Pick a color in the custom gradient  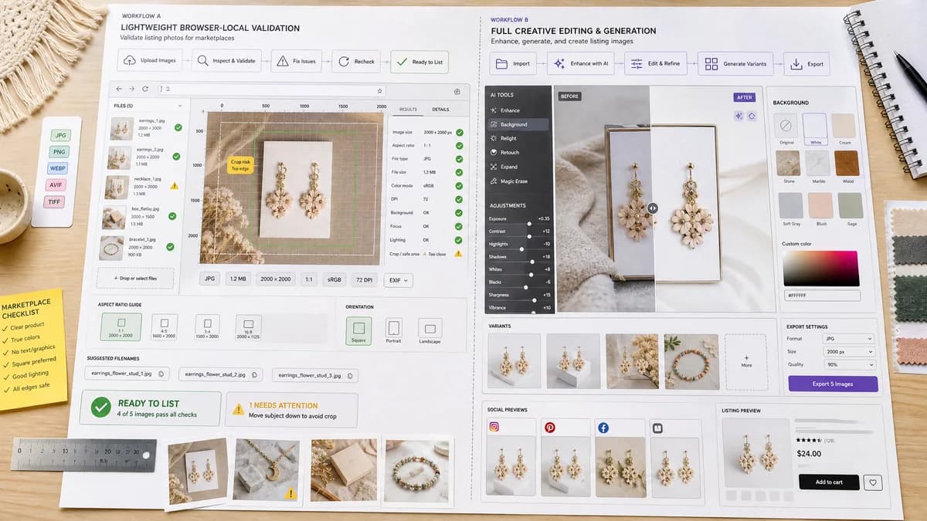[820, 269]
